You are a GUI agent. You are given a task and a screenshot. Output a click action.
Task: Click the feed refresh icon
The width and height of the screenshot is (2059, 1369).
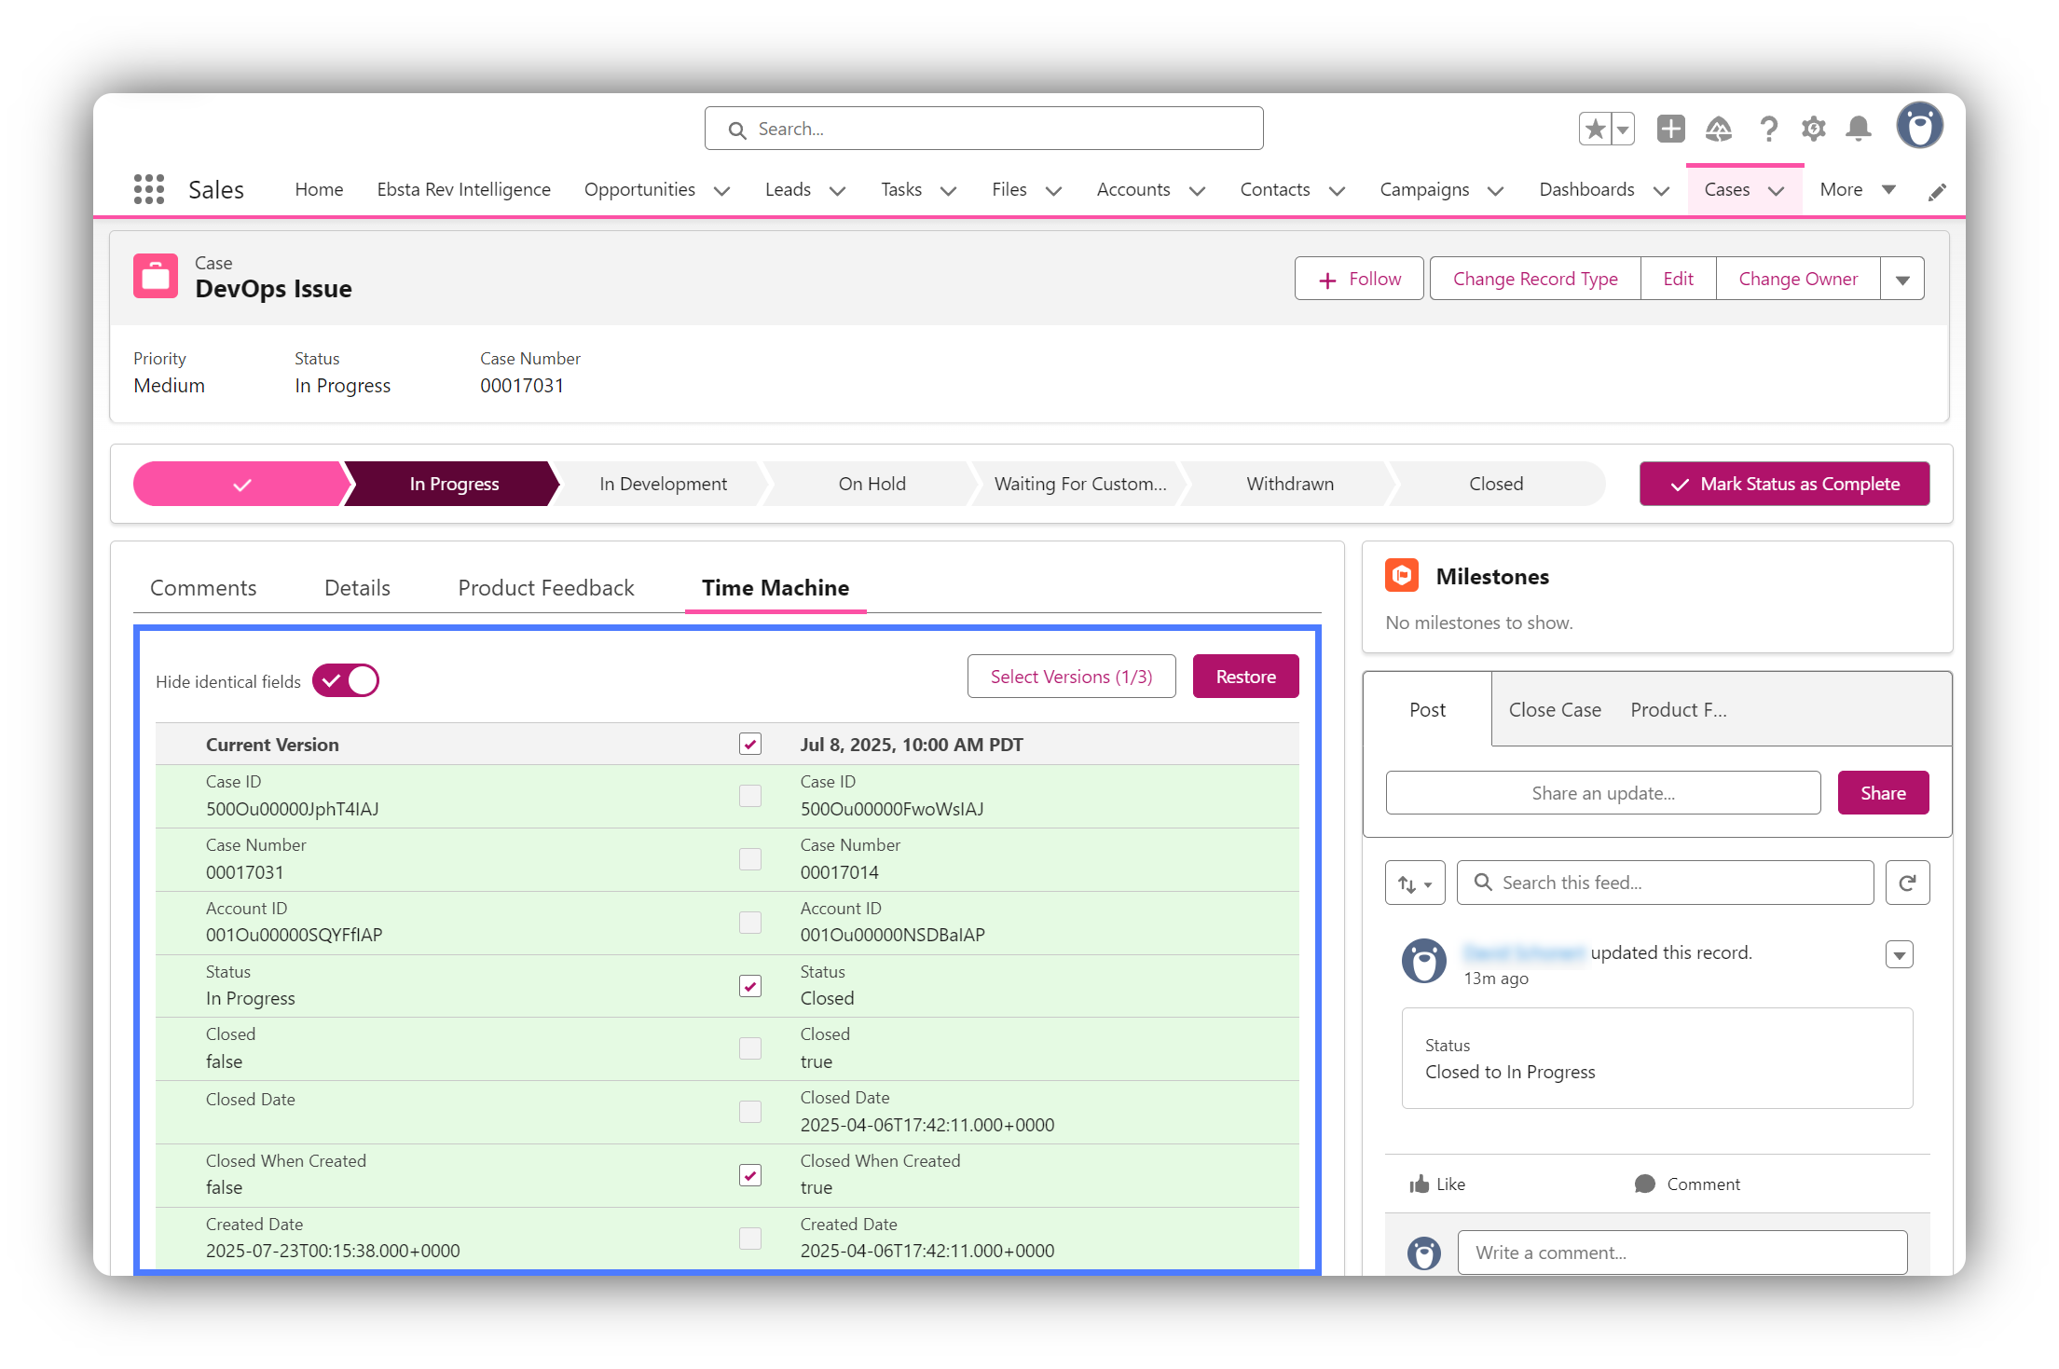(1907, 883)
